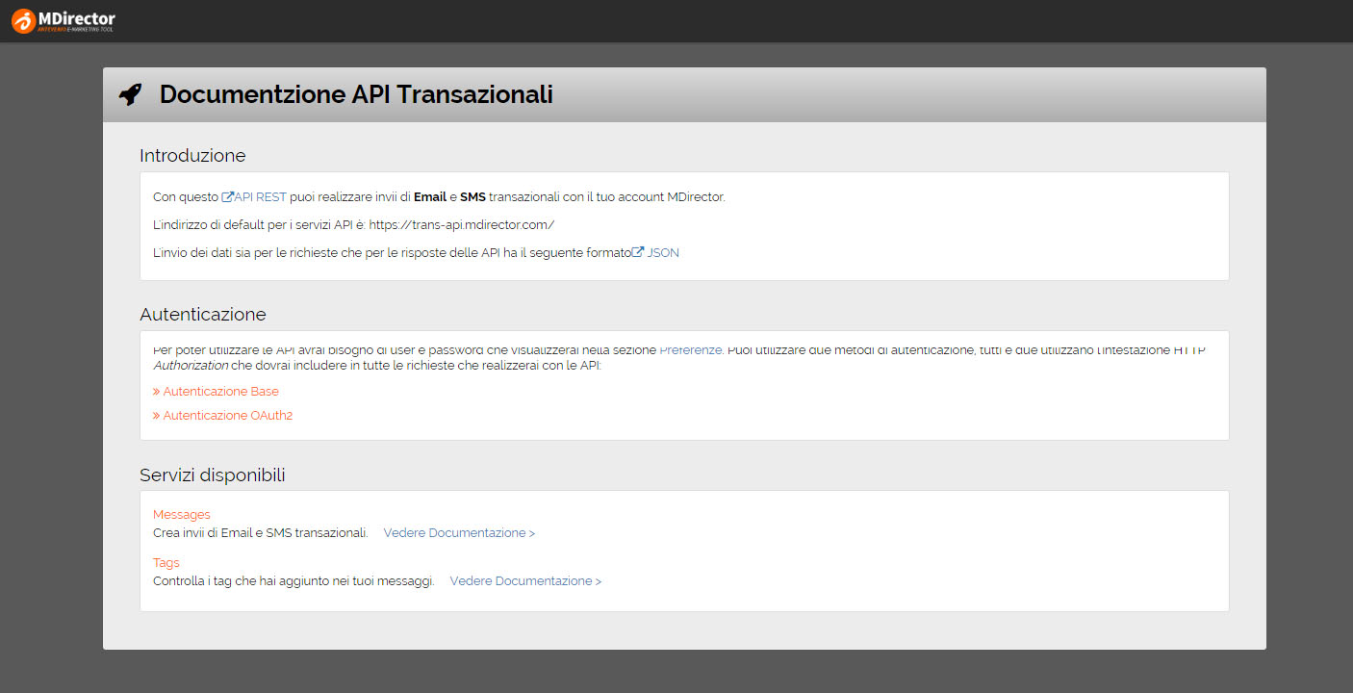Click the bold Email word

pos(430,197)
